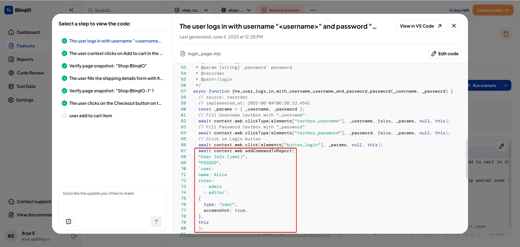The height and width of the screenshot is (247, 520).
Task: Open the Test Data section
Action: (x=26, y=86)
